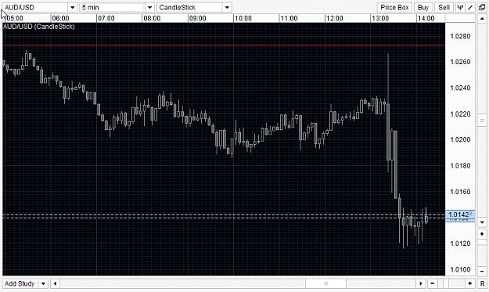Click the horizontal time scrollbar thumb
Viewport: 489px width, 292px height.
[x=326, y=283]
